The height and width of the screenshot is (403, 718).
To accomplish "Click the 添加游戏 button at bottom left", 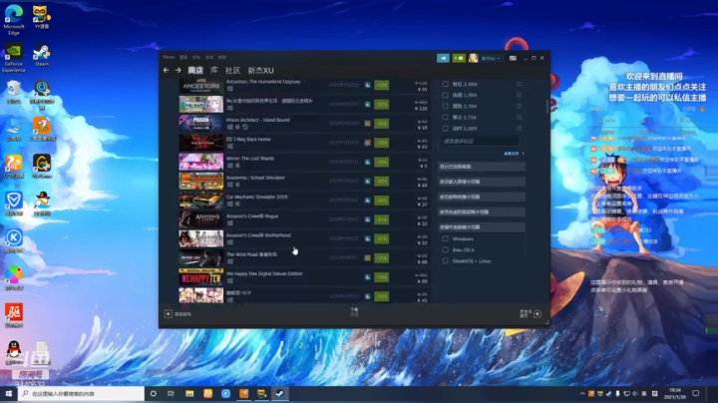I will click(178, 313).
